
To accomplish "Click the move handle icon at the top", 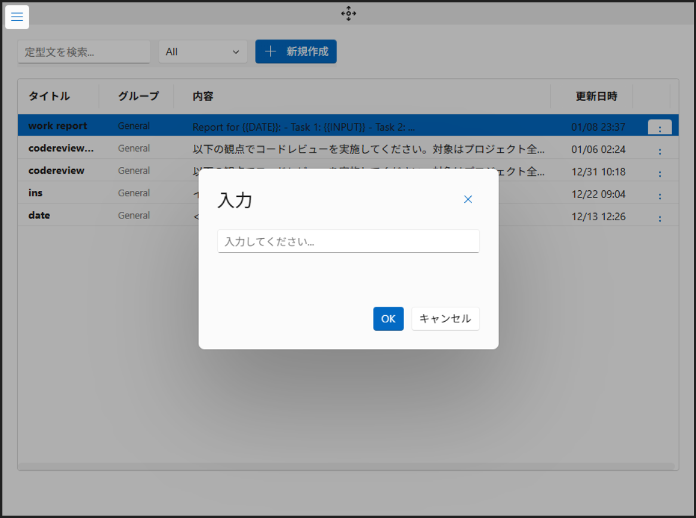I will [348, 13].
